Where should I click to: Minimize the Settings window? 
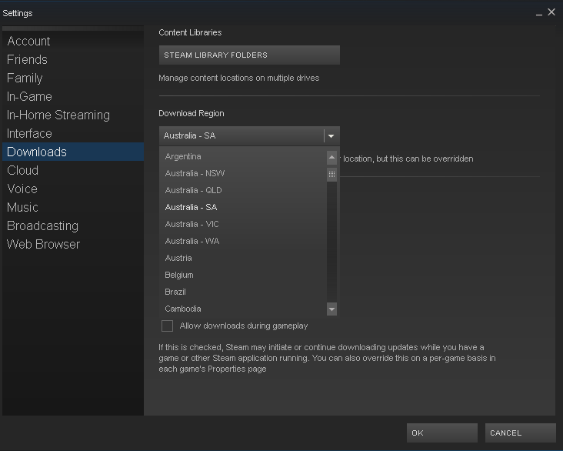(x=539, y=13)
